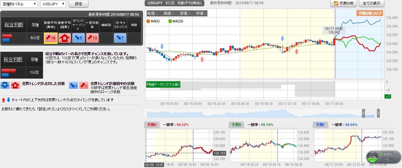This screenshot has height=168, width=402.
Task: Click the 総合判断 header in the 5分足 panel
Action: 14,25
